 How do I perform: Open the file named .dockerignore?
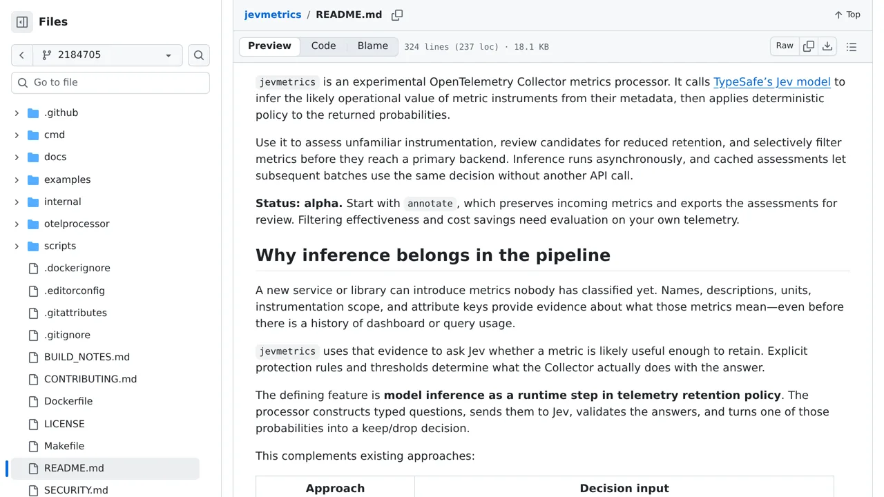77,268
